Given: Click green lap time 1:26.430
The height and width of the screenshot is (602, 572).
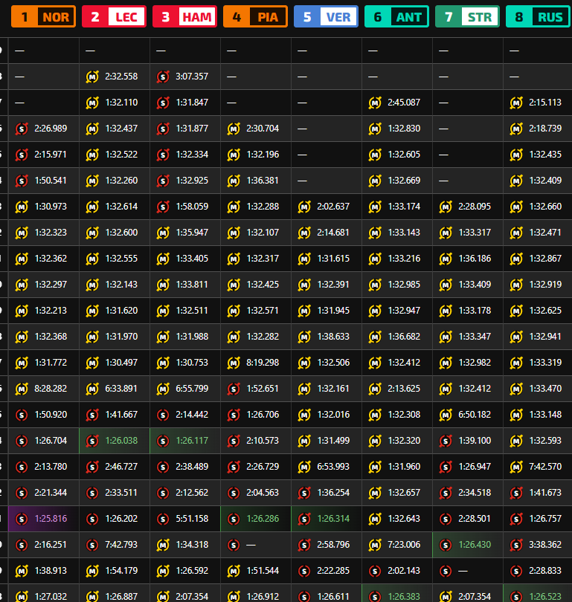Looking at the screenshot, I should coord(475,545).
